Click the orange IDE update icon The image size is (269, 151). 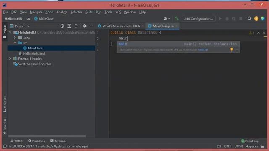point(256,18)
